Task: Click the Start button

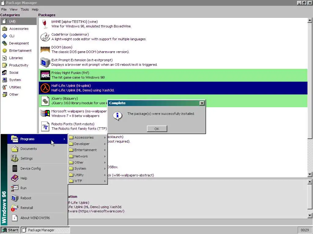Action: tap(10, 230)
